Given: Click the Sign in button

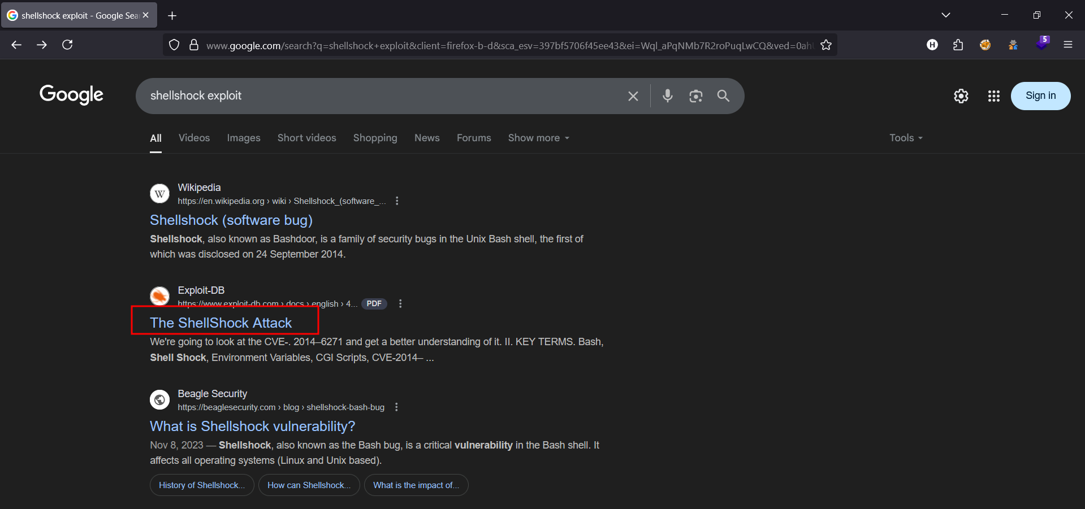Looking at the screenshot, I should point(1040,95).
